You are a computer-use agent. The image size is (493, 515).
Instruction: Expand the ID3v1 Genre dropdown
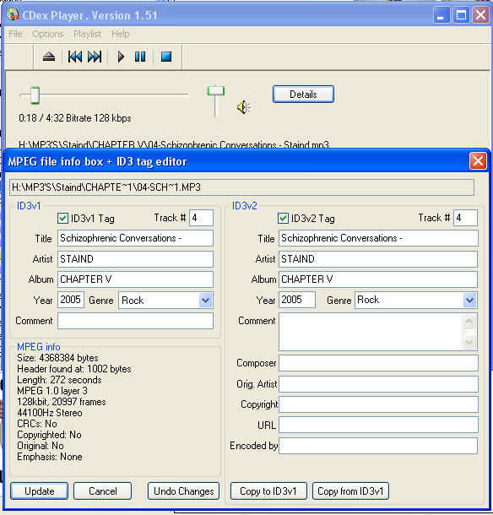(206, 301)
